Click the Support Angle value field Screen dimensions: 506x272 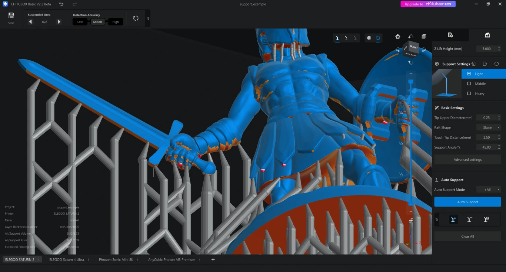486,147
